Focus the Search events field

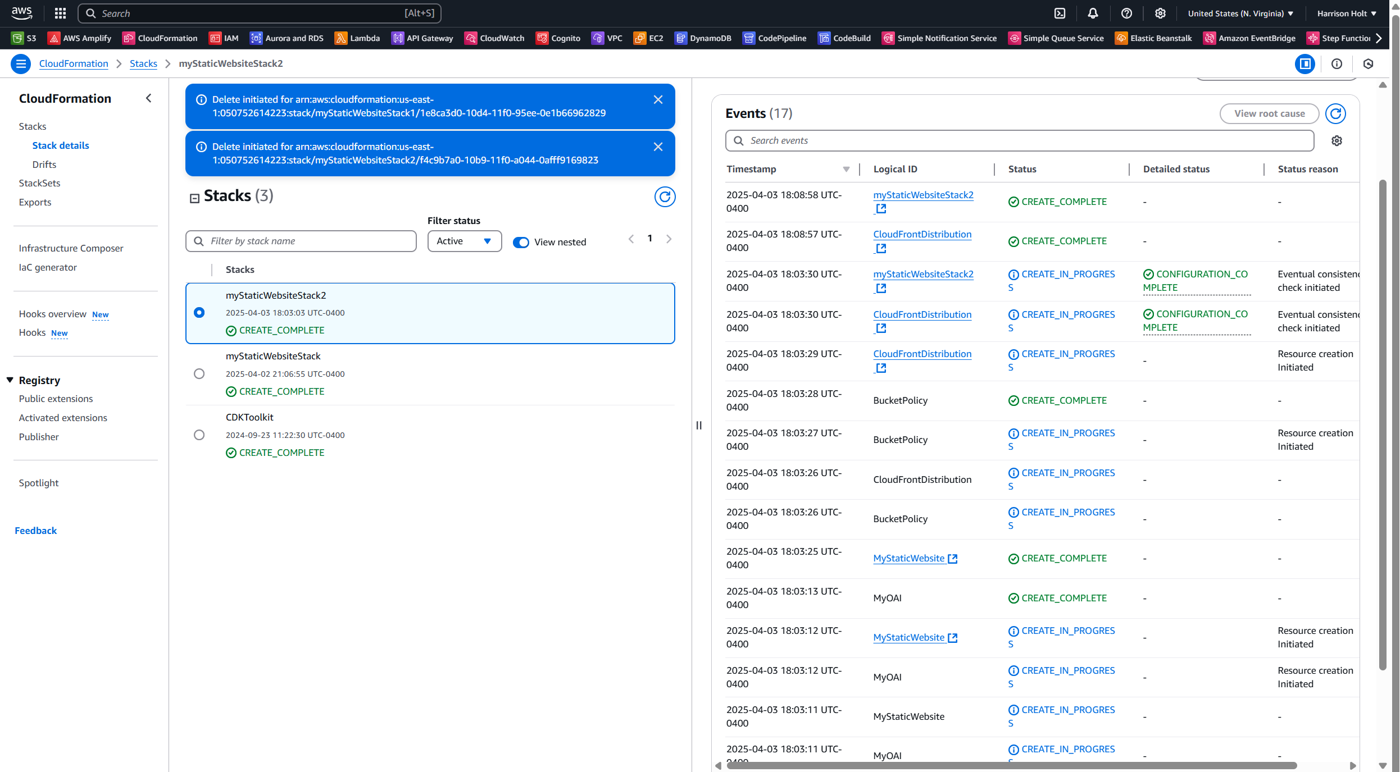click(x=1019, y=141)
